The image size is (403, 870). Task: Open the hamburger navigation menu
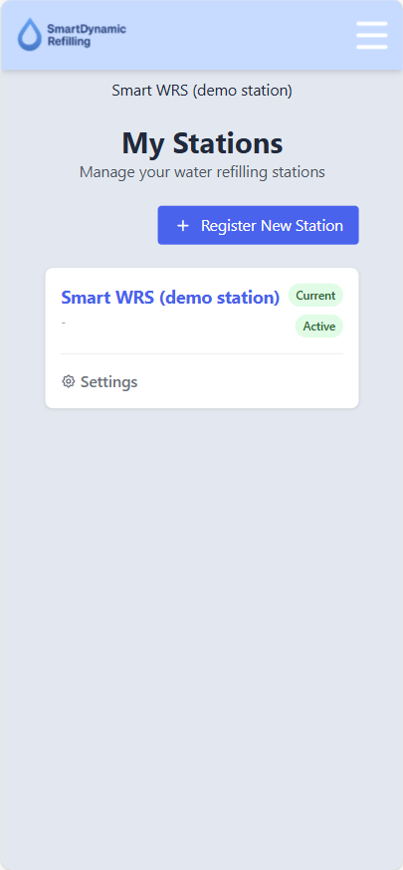tap(371, 36)
